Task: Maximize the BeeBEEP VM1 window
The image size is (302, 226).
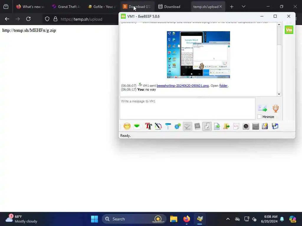Action: [275, 16]
